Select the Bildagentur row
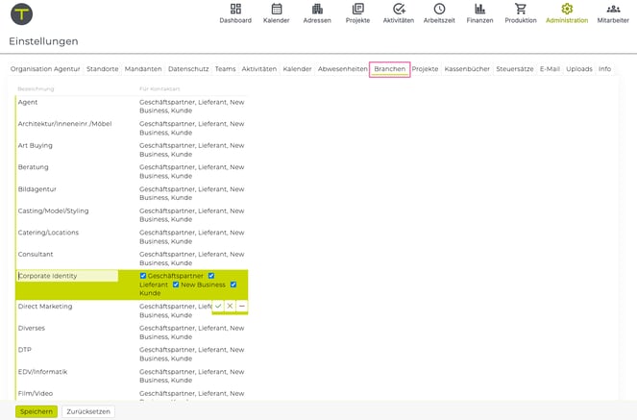The width and height of the screenshot is (637, 420). (x=132, y=193)
